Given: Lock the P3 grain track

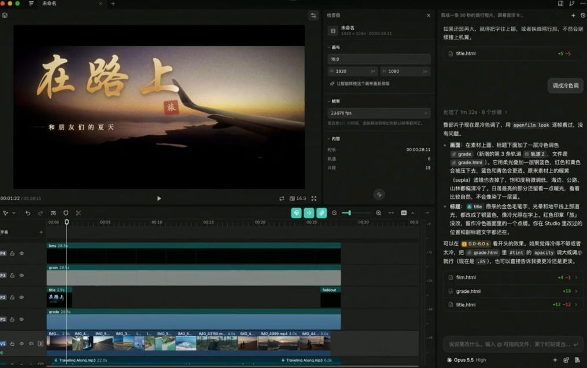Looking at the screenshot, I should [x=12, y=275].
